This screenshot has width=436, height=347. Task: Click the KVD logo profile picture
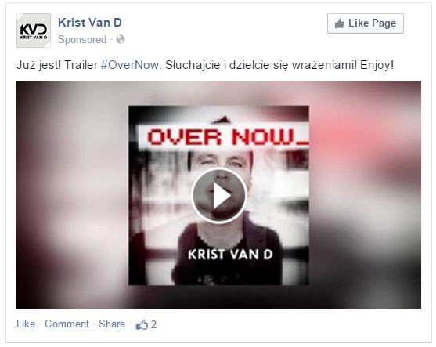click(x=34, y=31)
